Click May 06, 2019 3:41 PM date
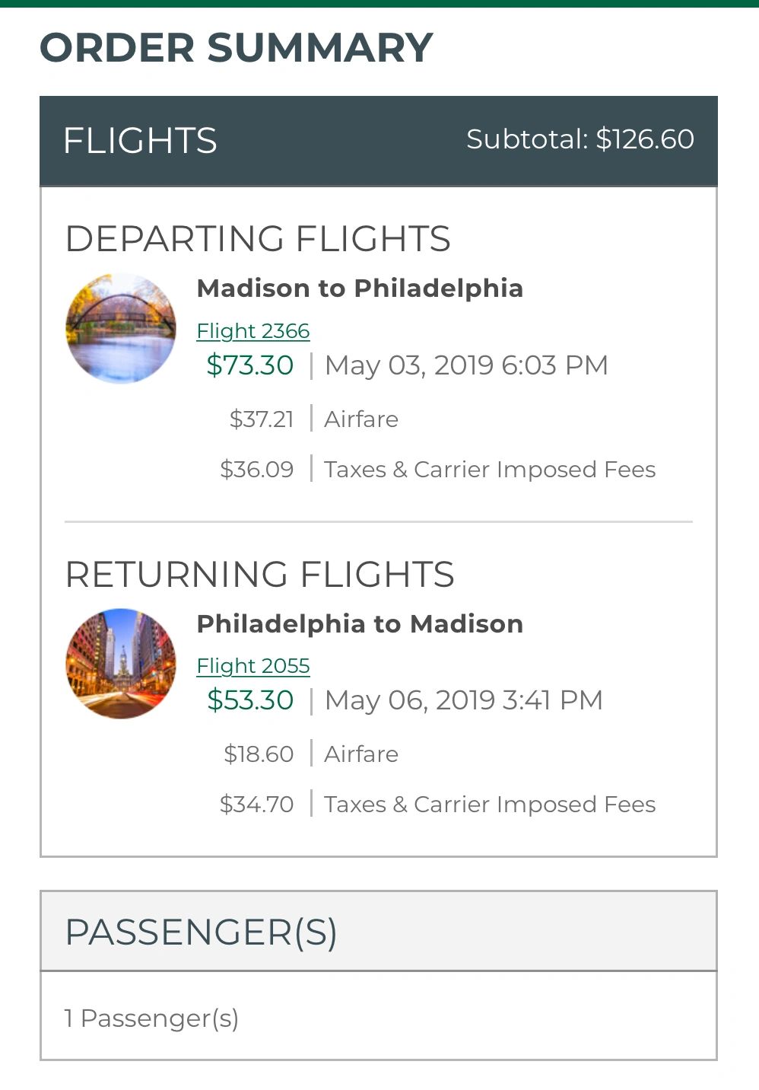 pos(463,700)
